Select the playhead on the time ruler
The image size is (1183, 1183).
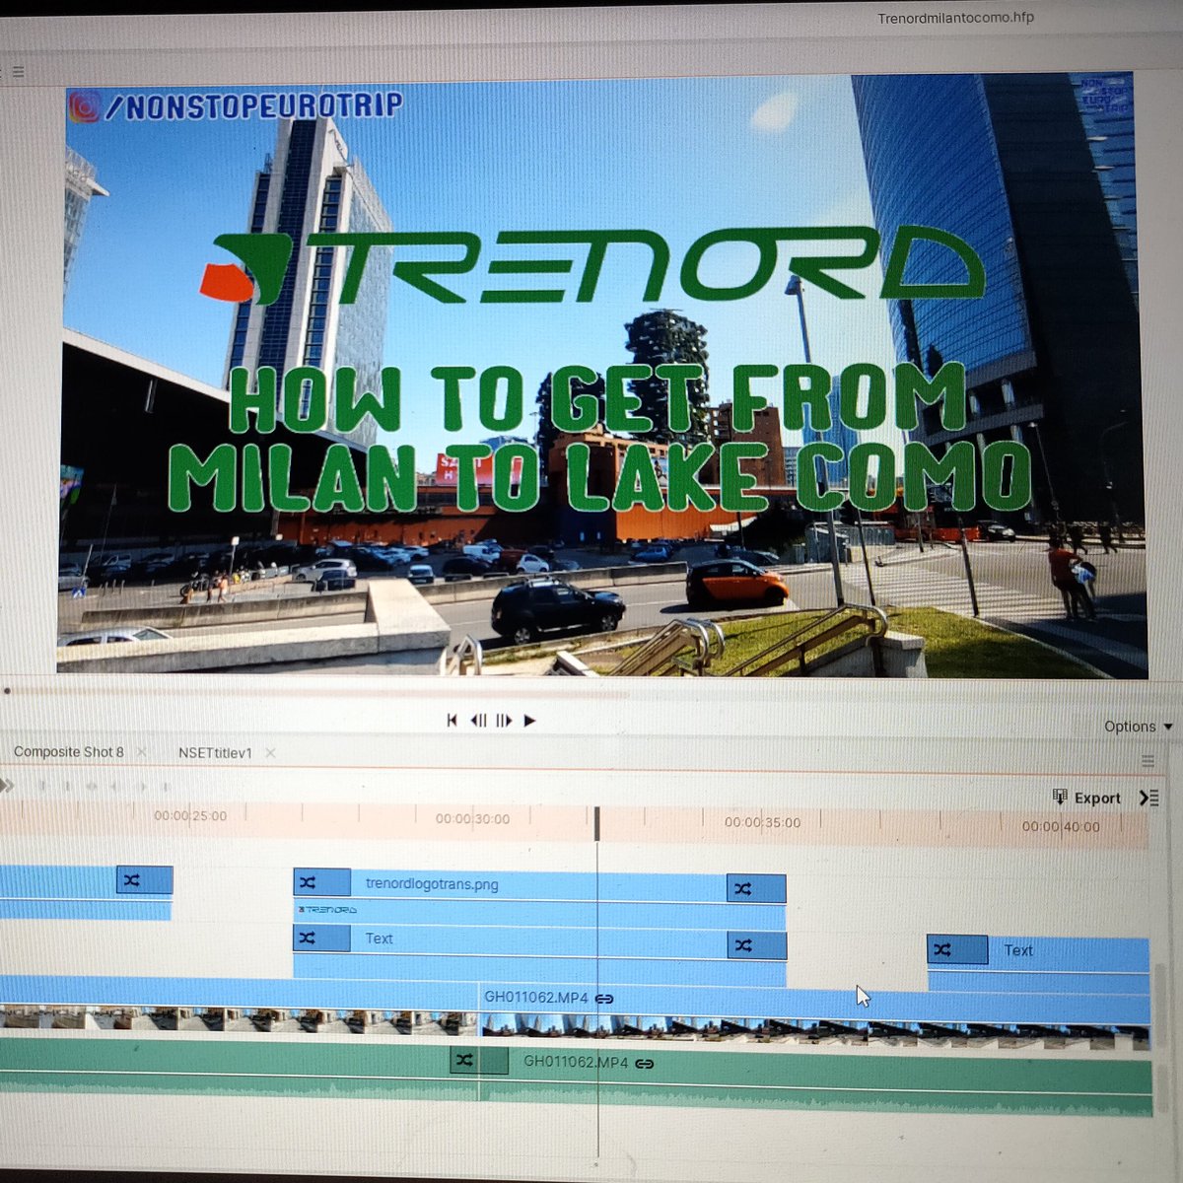coord(596,823)
